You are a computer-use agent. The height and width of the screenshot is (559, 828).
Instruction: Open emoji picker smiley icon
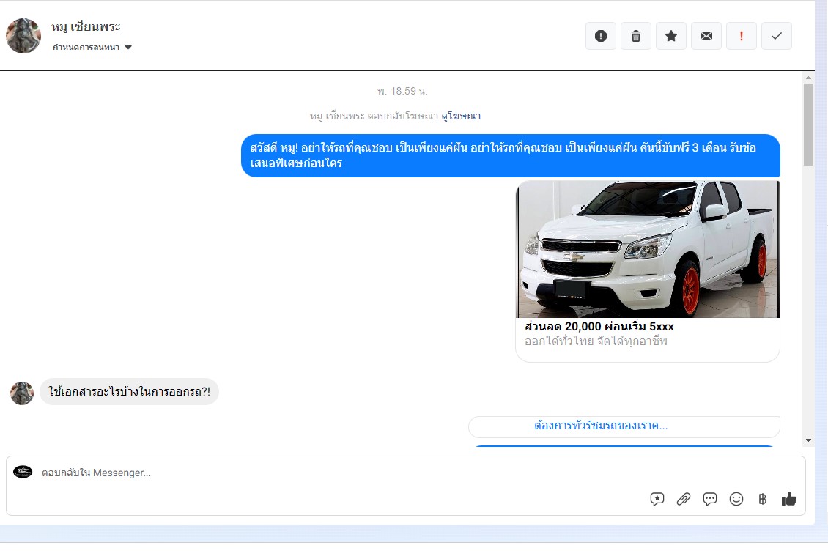pyautogui.click(x=736, y=499)
